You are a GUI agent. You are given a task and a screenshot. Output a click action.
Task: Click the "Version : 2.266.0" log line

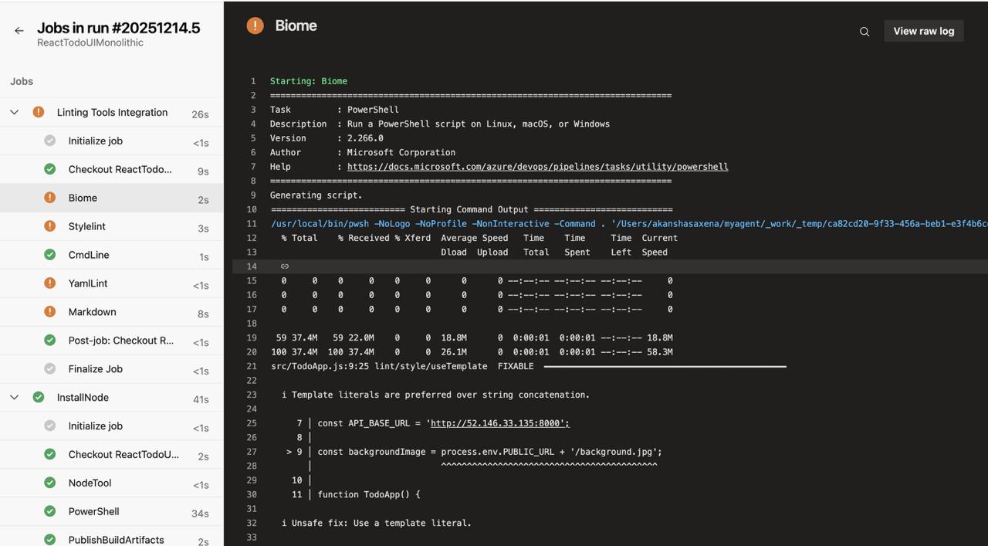(x=327, y=138)
